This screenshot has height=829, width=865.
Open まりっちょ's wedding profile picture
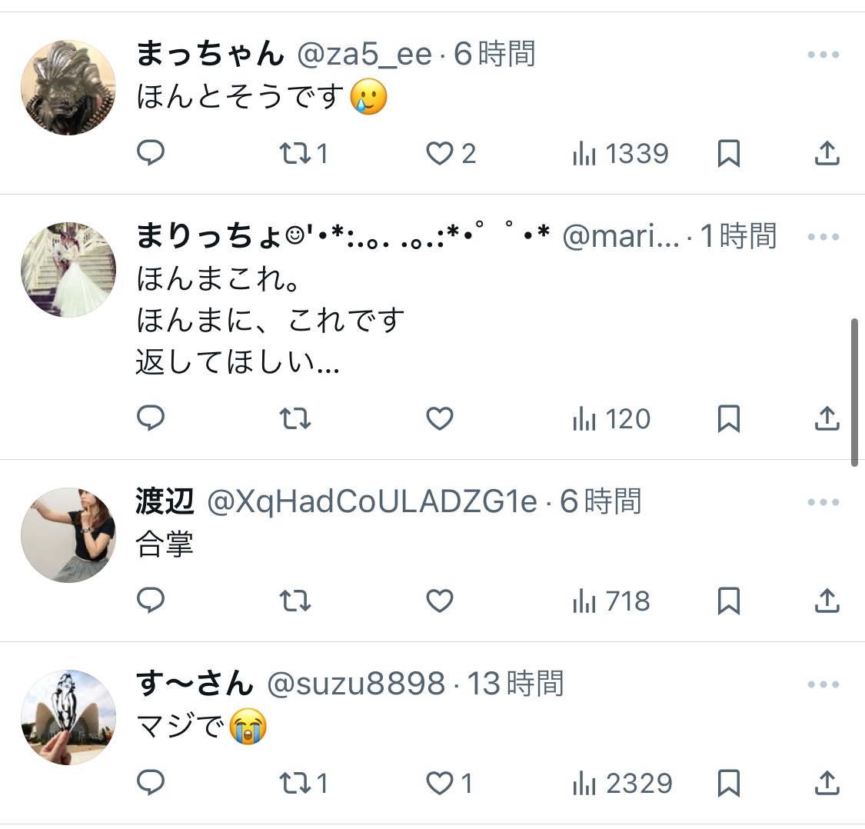(68, 270)
